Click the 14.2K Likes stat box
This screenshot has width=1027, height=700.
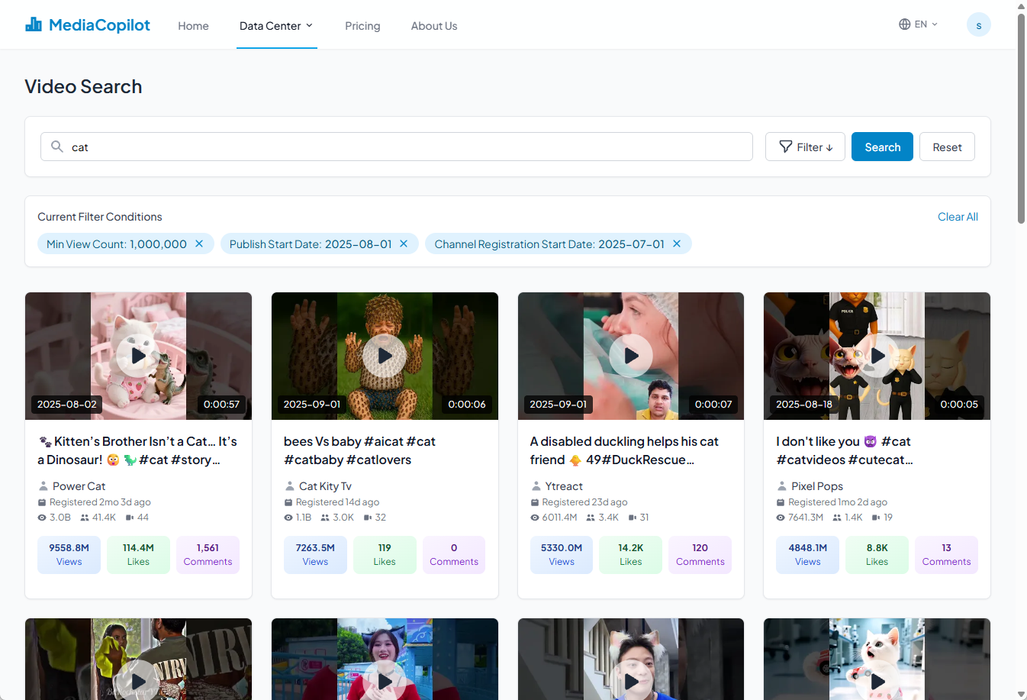tap(630, 555)
